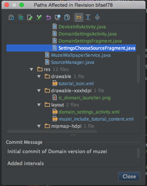Select SourceManager.java file
The width and height of the screenshot is (147, 186).
[x=73, y=62]
